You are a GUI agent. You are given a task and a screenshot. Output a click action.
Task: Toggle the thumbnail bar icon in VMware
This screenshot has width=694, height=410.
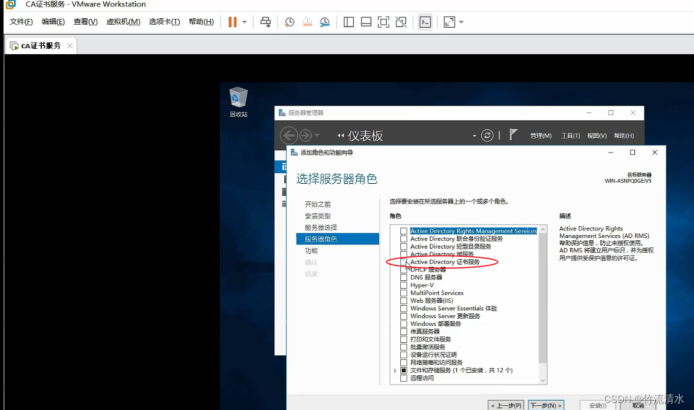[x=366, y=22]
